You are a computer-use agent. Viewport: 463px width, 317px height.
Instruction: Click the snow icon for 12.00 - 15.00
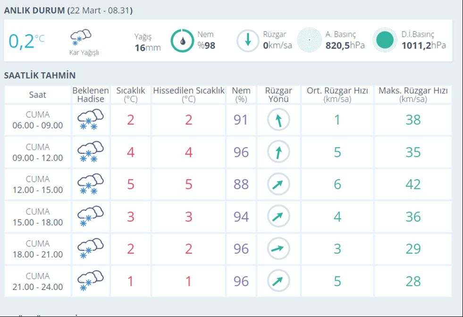pyautogui.click(x=90, y=184)
